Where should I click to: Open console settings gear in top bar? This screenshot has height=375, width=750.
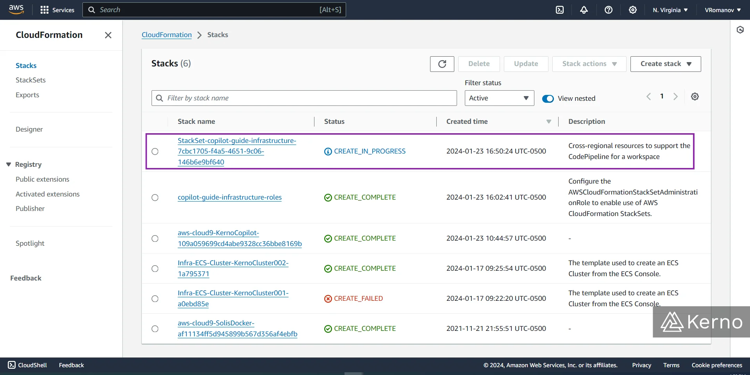(633, 10)
